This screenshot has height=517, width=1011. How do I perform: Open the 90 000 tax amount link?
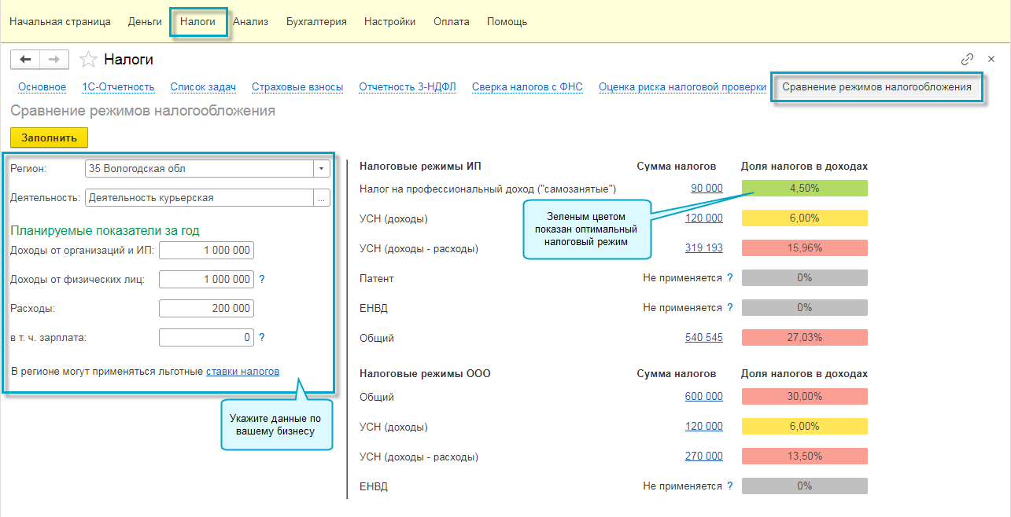[707, 189]
